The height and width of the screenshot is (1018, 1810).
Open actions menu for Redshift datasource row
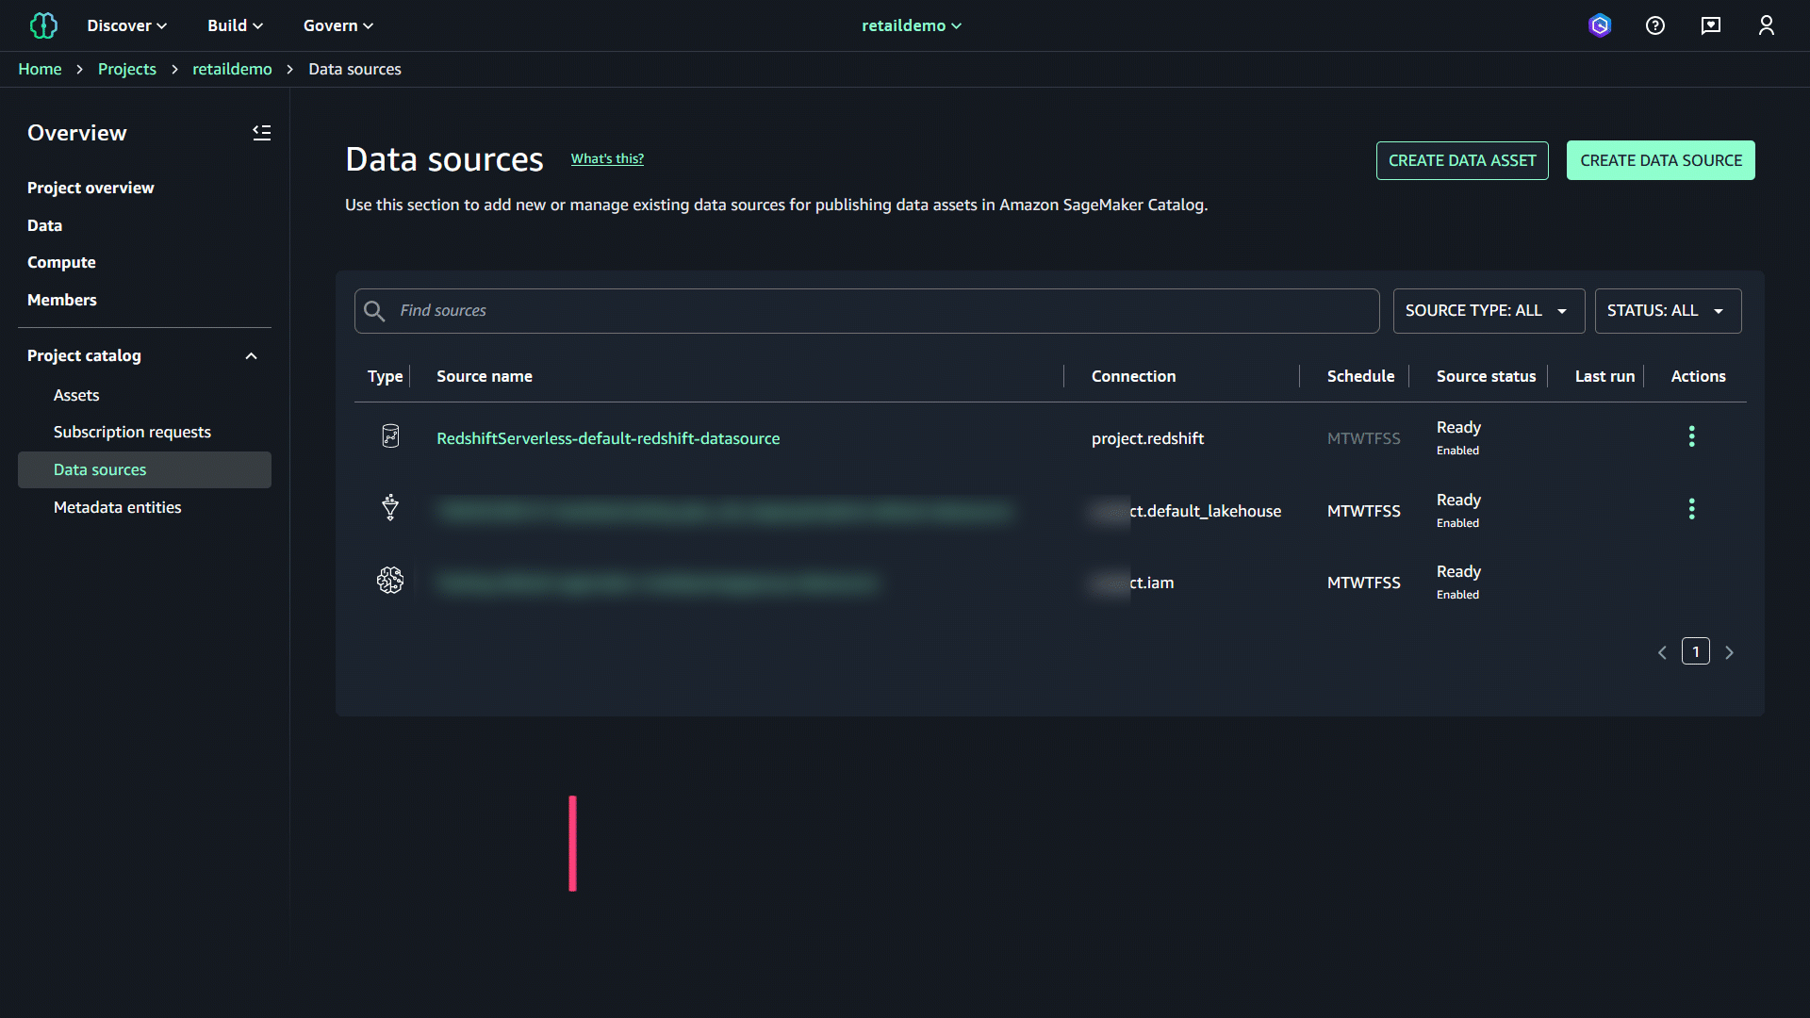click(1692, 436)
